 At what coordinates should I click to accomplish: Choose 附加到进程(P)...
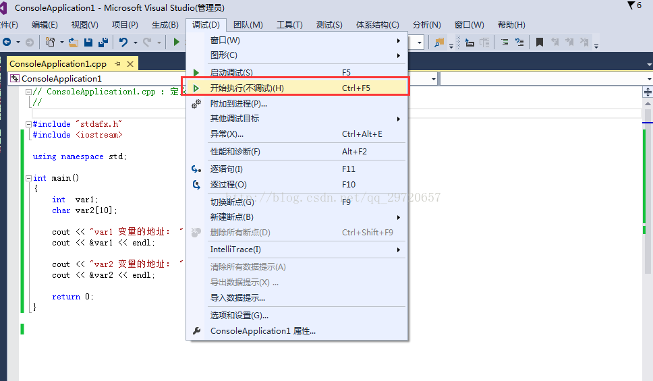pyautogui.click(x=297, y=104)
